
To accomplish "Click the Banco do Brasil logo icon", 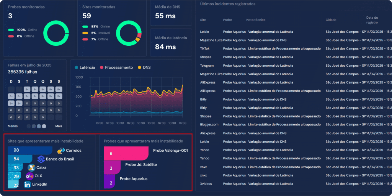I will click(41, 159).
